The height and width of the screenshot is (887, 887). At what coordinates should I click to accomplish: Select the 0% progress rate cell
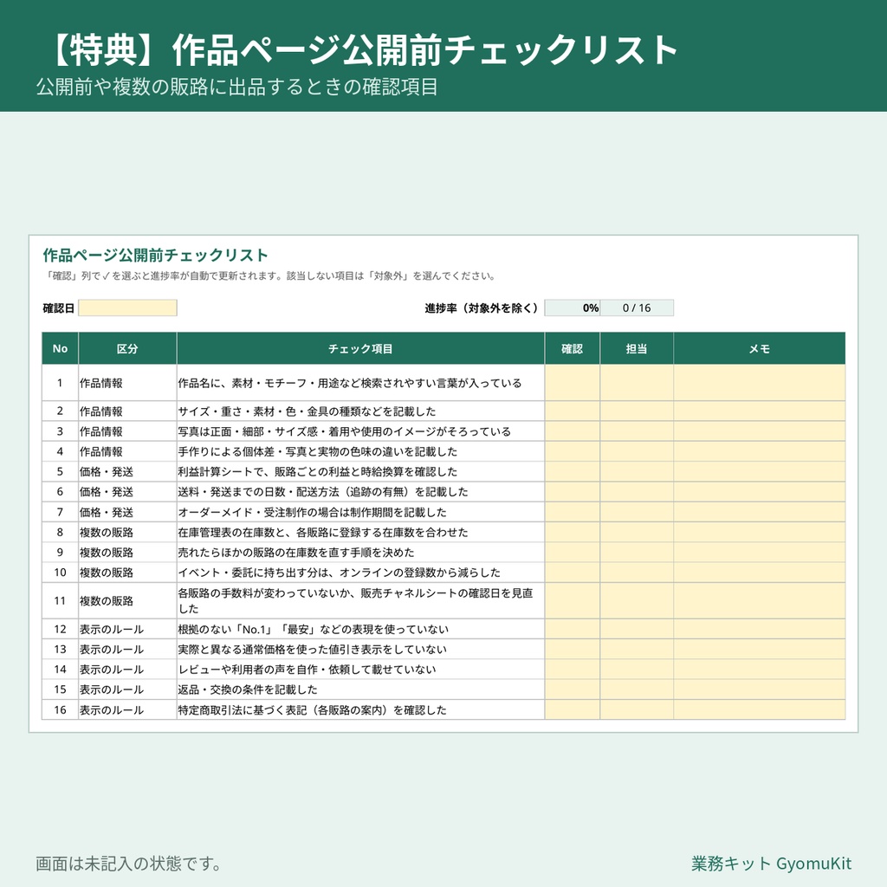click(x=572, y=308)
